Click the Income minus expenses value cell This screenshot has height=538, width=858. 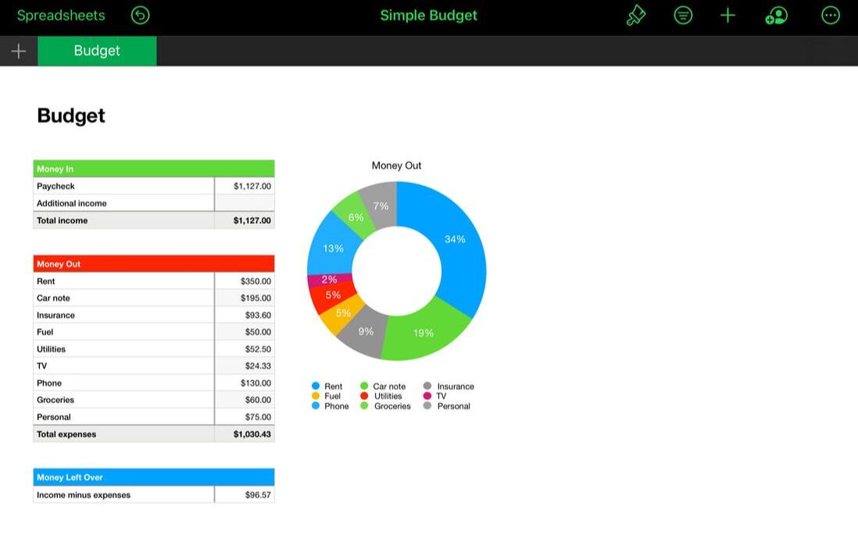click(x=245, y=495)
